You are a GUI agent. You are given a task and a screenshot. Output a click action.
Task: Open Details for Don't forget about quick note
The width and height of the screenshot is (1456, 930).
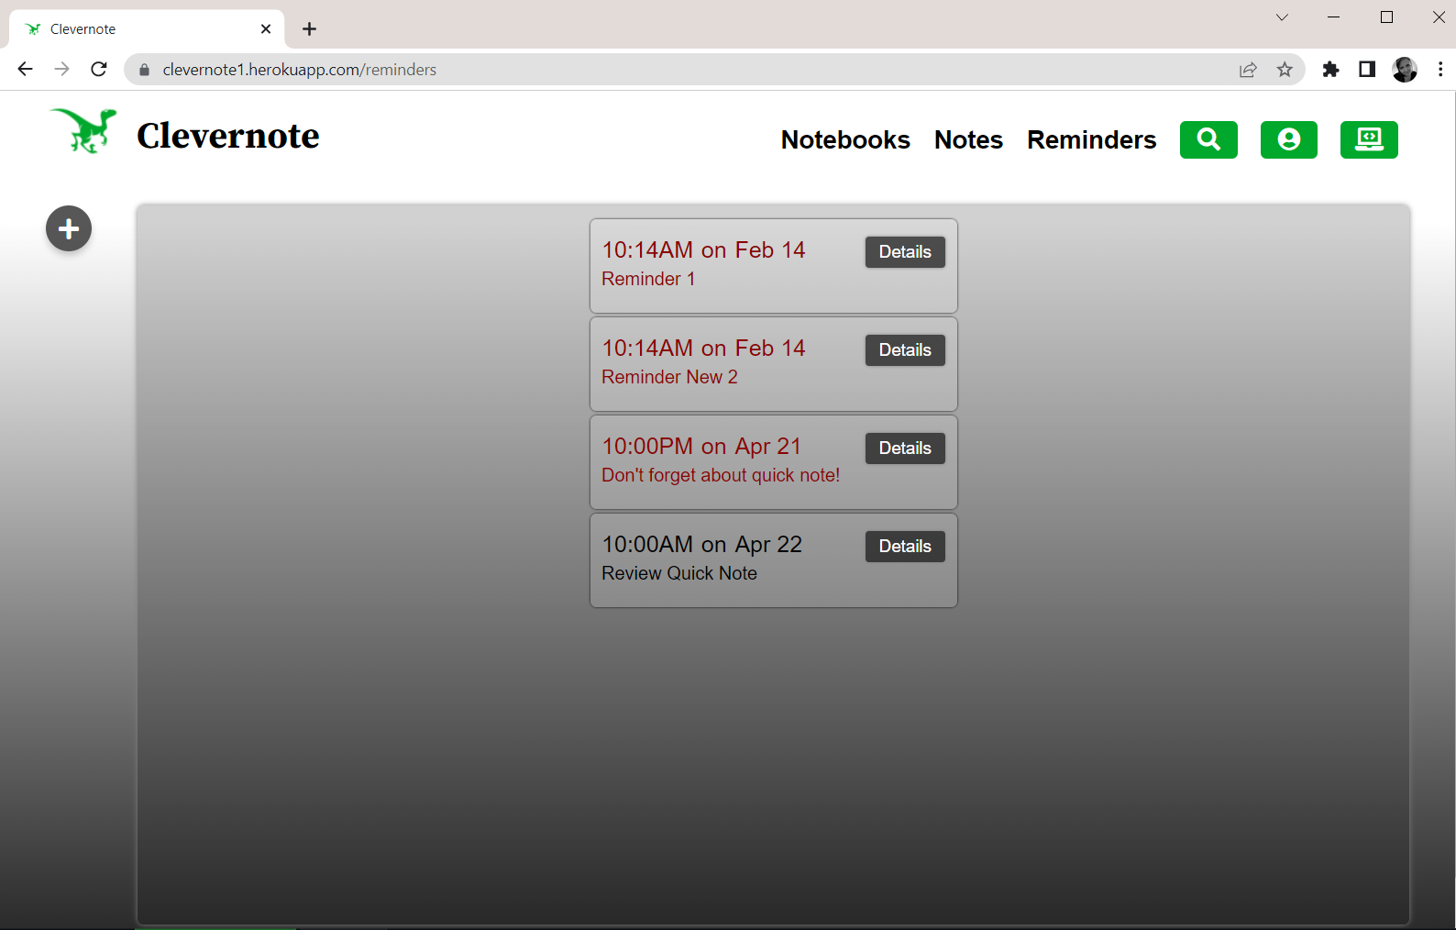tap(905, 448)
